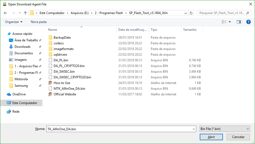Select DA_PL_CRYPTO20.bin file icon
The width and height of the screenshot is (255, 144).
(x=50, y=66)
